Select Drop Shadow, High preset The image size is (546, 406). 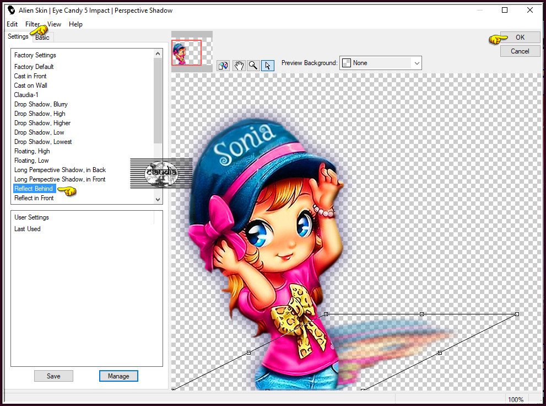40,114
